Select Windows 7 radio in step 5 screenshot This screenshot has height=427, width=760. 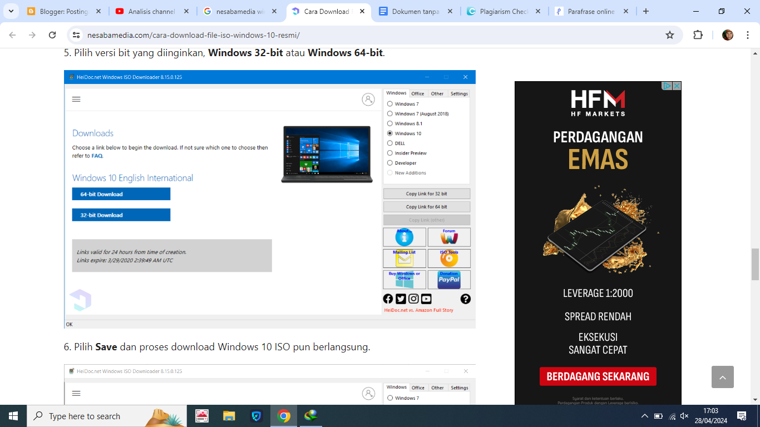pyautogui.click(x=390, y=104)
